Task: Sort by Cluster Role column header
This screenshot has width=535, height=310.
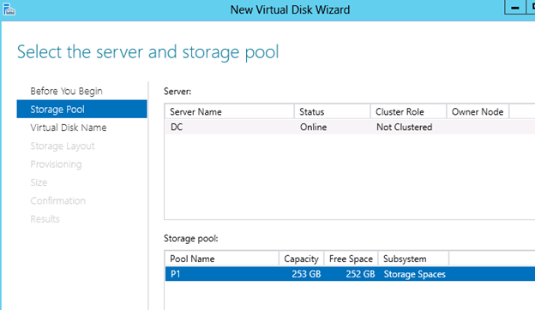Action: coord(408,111)
